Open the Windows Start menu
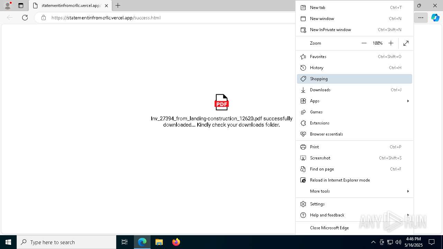Screen dimensions: 443x249 [x=8, y=242]
